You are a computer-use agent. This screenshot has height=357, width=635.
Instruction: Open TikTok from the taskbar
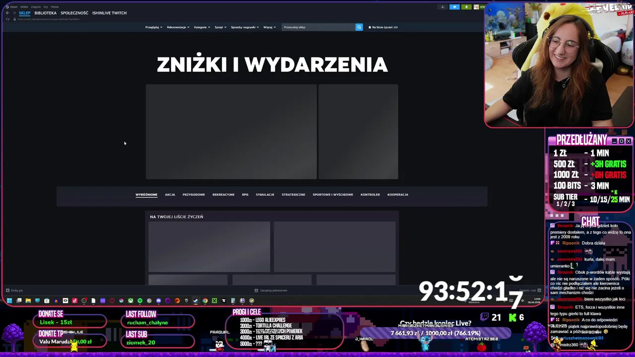74,300
